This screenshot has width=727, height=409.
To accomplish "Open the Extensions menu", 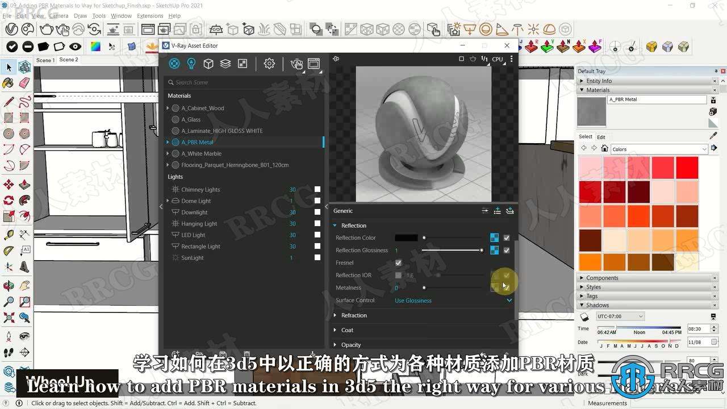I will (x=150, y=16).
